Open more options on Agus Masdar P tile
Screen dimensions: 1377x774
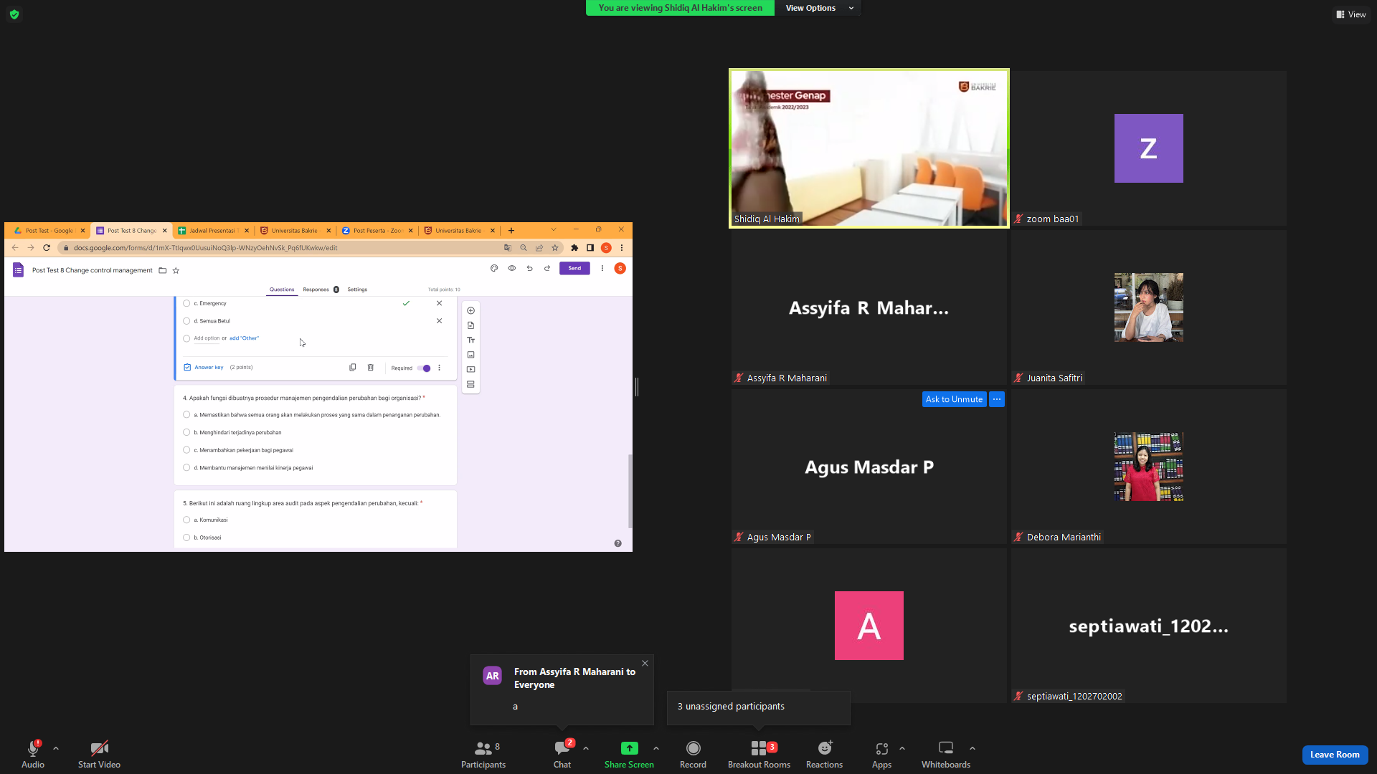[x=997, y=399]
